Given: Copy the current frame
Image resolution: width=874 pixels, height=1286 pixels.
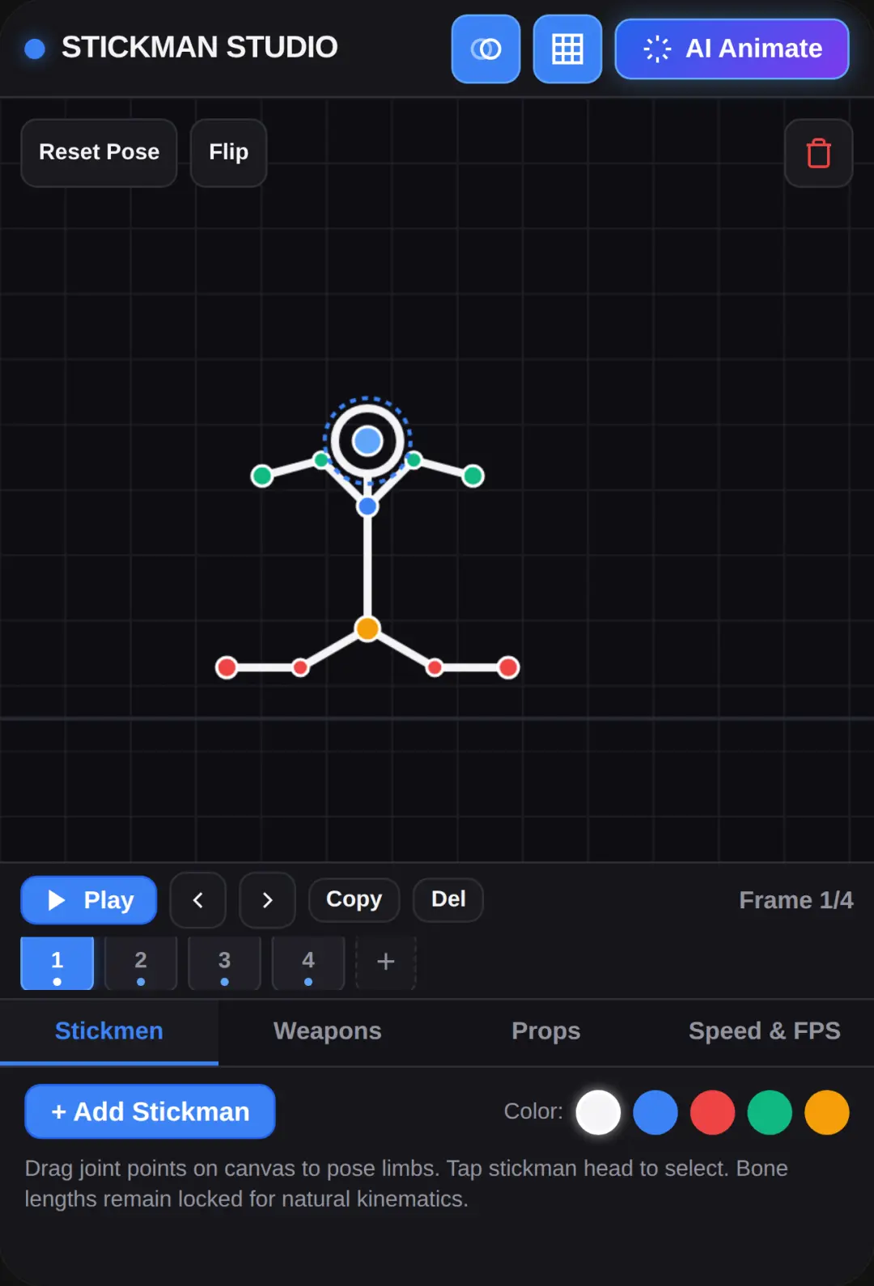Looking at the screenshot, I should (x=354, y=899).
